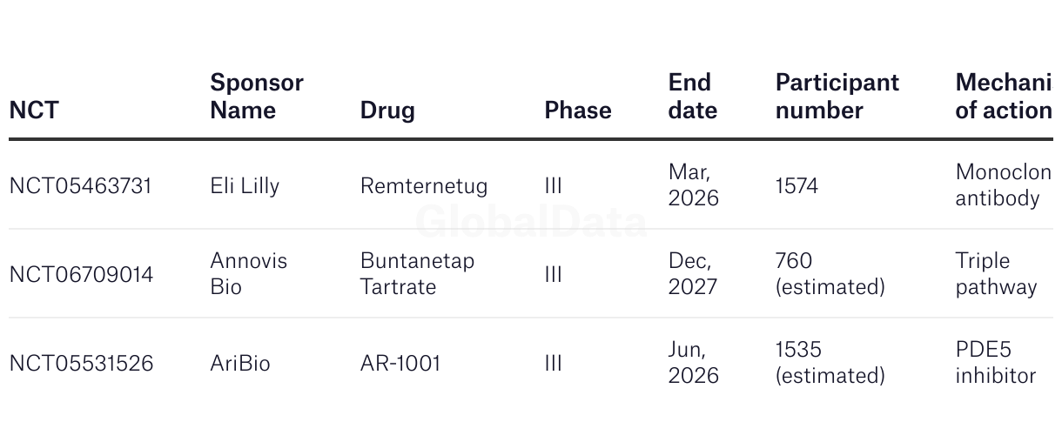Click the Drug column header
Screen dimensions: 1062x442
387,110
